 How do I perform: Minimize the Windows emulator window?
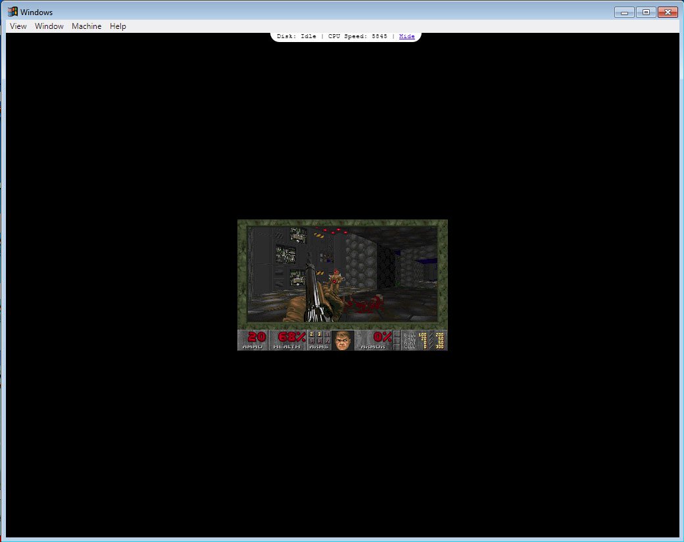(x=624, y=12)
